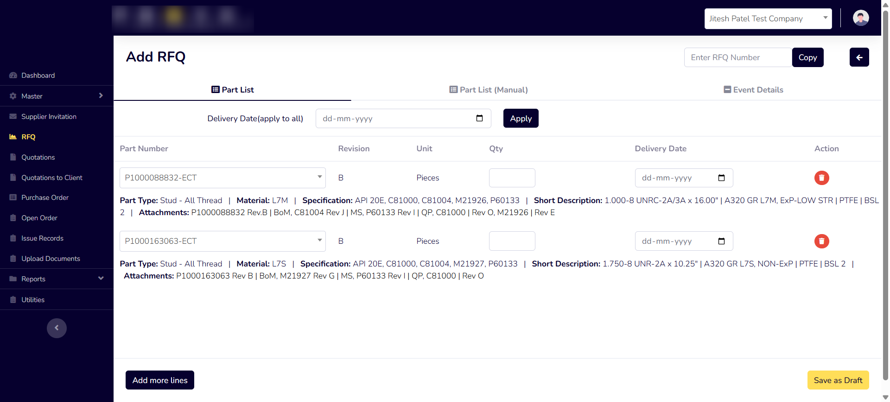Click the Upload Documents clipboard icon
Image resolution: width=890 pixels, height=402 pixels.
click(x=13, y=259)
